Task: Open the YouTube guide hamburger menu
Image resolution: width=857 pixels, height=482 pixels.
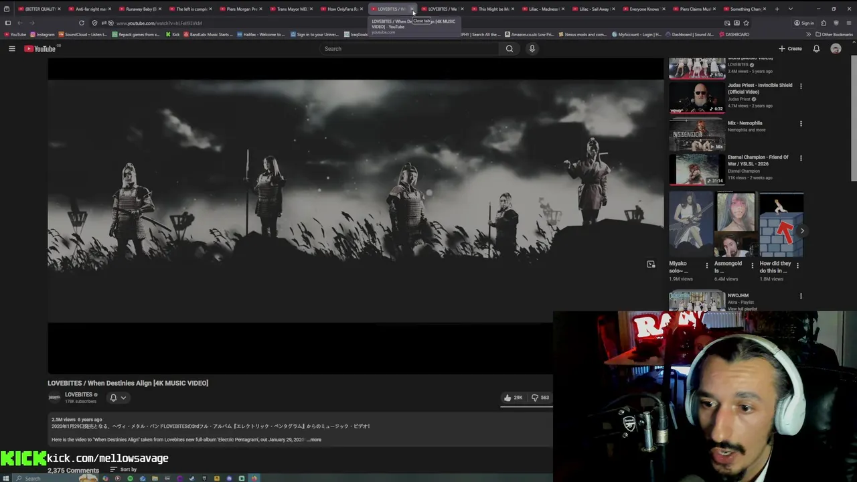Action: [11, 49]
